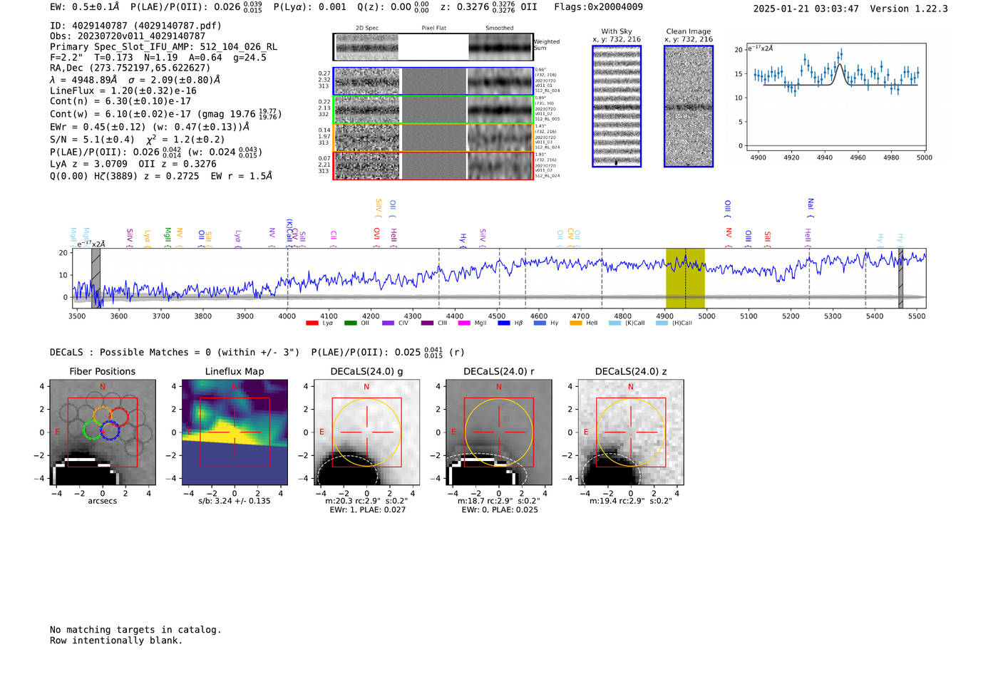Click the Flags:0x20004009 text in header
The height and width of the screenshot is (679, 998).
pyautogui.click(x=598, y=7)
